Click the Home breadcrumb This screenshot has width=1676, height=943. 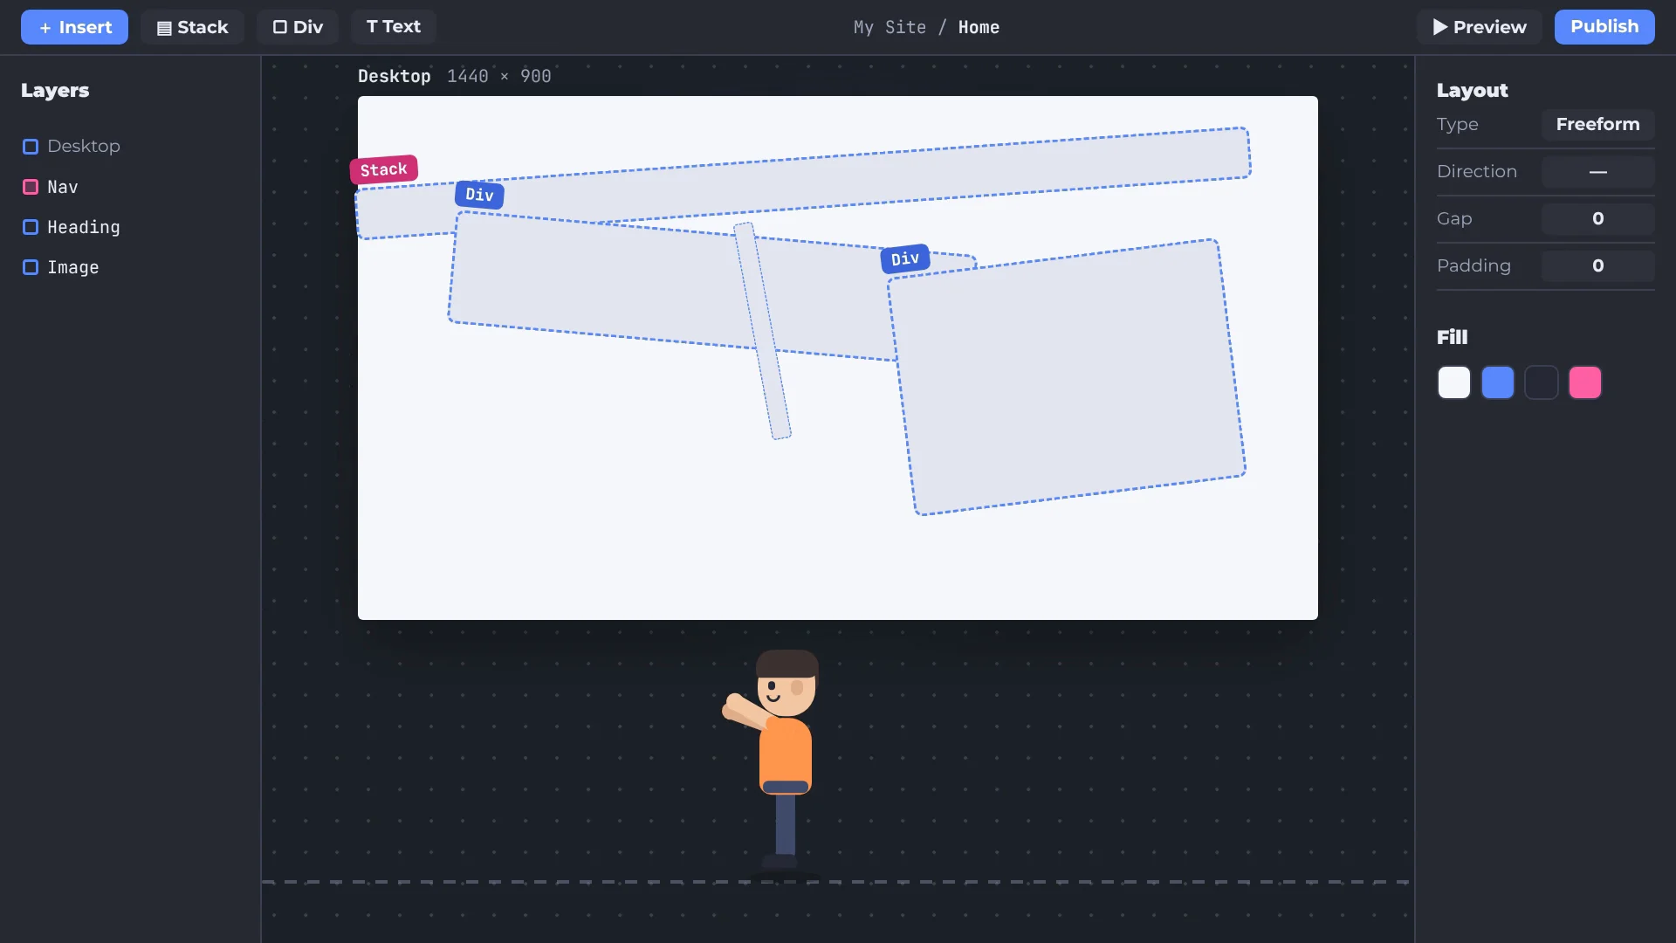tap(979, 28)
